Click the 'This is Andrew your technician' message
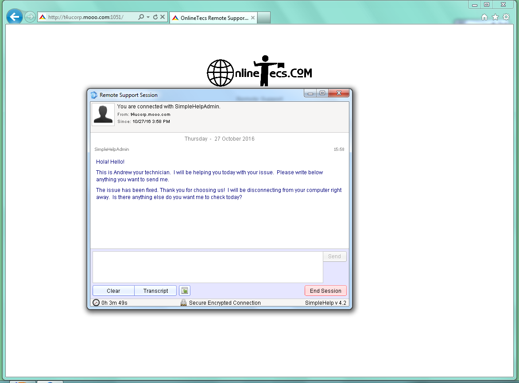Viewport: 519px width, 383px height. [x=209, y=176]
